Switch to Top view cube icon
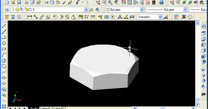Viewport: 208px width, 109px height. click(x=204, y=33)
